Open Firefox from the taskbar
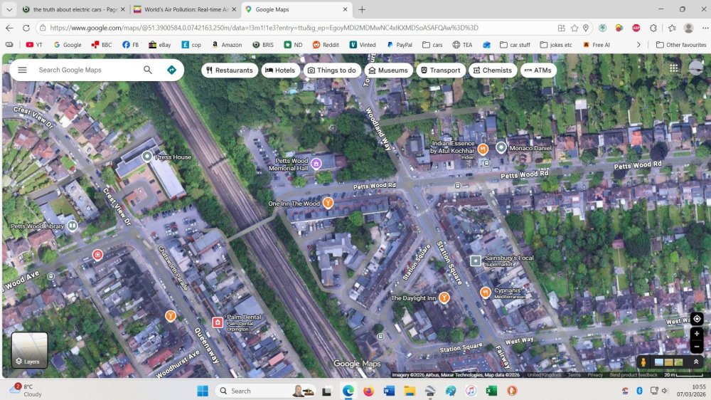 368,391
